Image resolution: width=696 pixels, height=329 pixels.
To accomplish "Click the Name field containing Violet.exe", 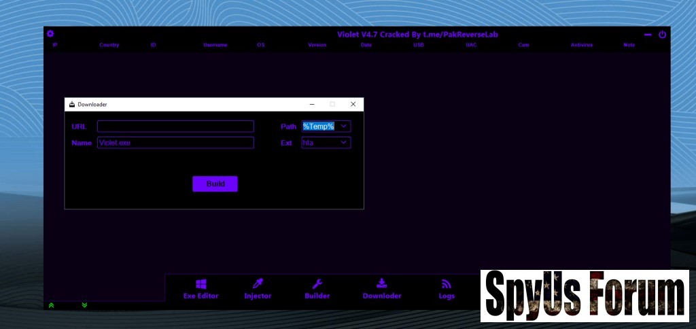I will (175, 143).
